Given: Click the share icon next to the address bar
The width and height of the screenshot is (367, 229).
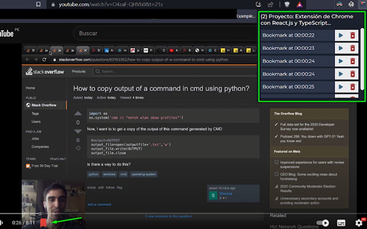Looking at the screenshot, I should click(x=270, y=4).
